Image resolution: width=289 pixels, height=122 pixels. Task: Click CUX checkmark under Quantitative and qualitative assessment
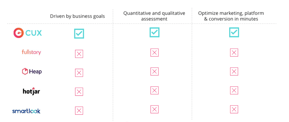pos(154,32)
